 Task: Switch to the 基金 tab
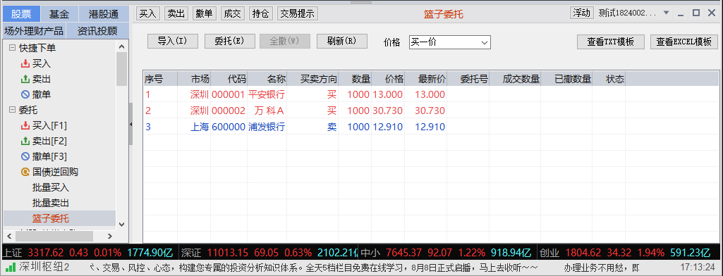click(59, 14)
